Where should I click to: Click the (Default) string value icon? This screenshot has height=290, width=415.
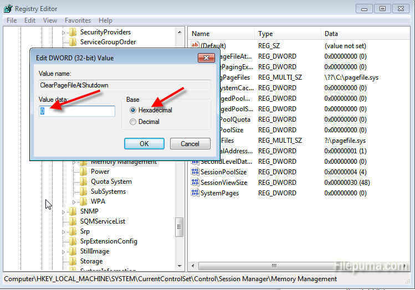pyautogui.click(x=194, y=46)
